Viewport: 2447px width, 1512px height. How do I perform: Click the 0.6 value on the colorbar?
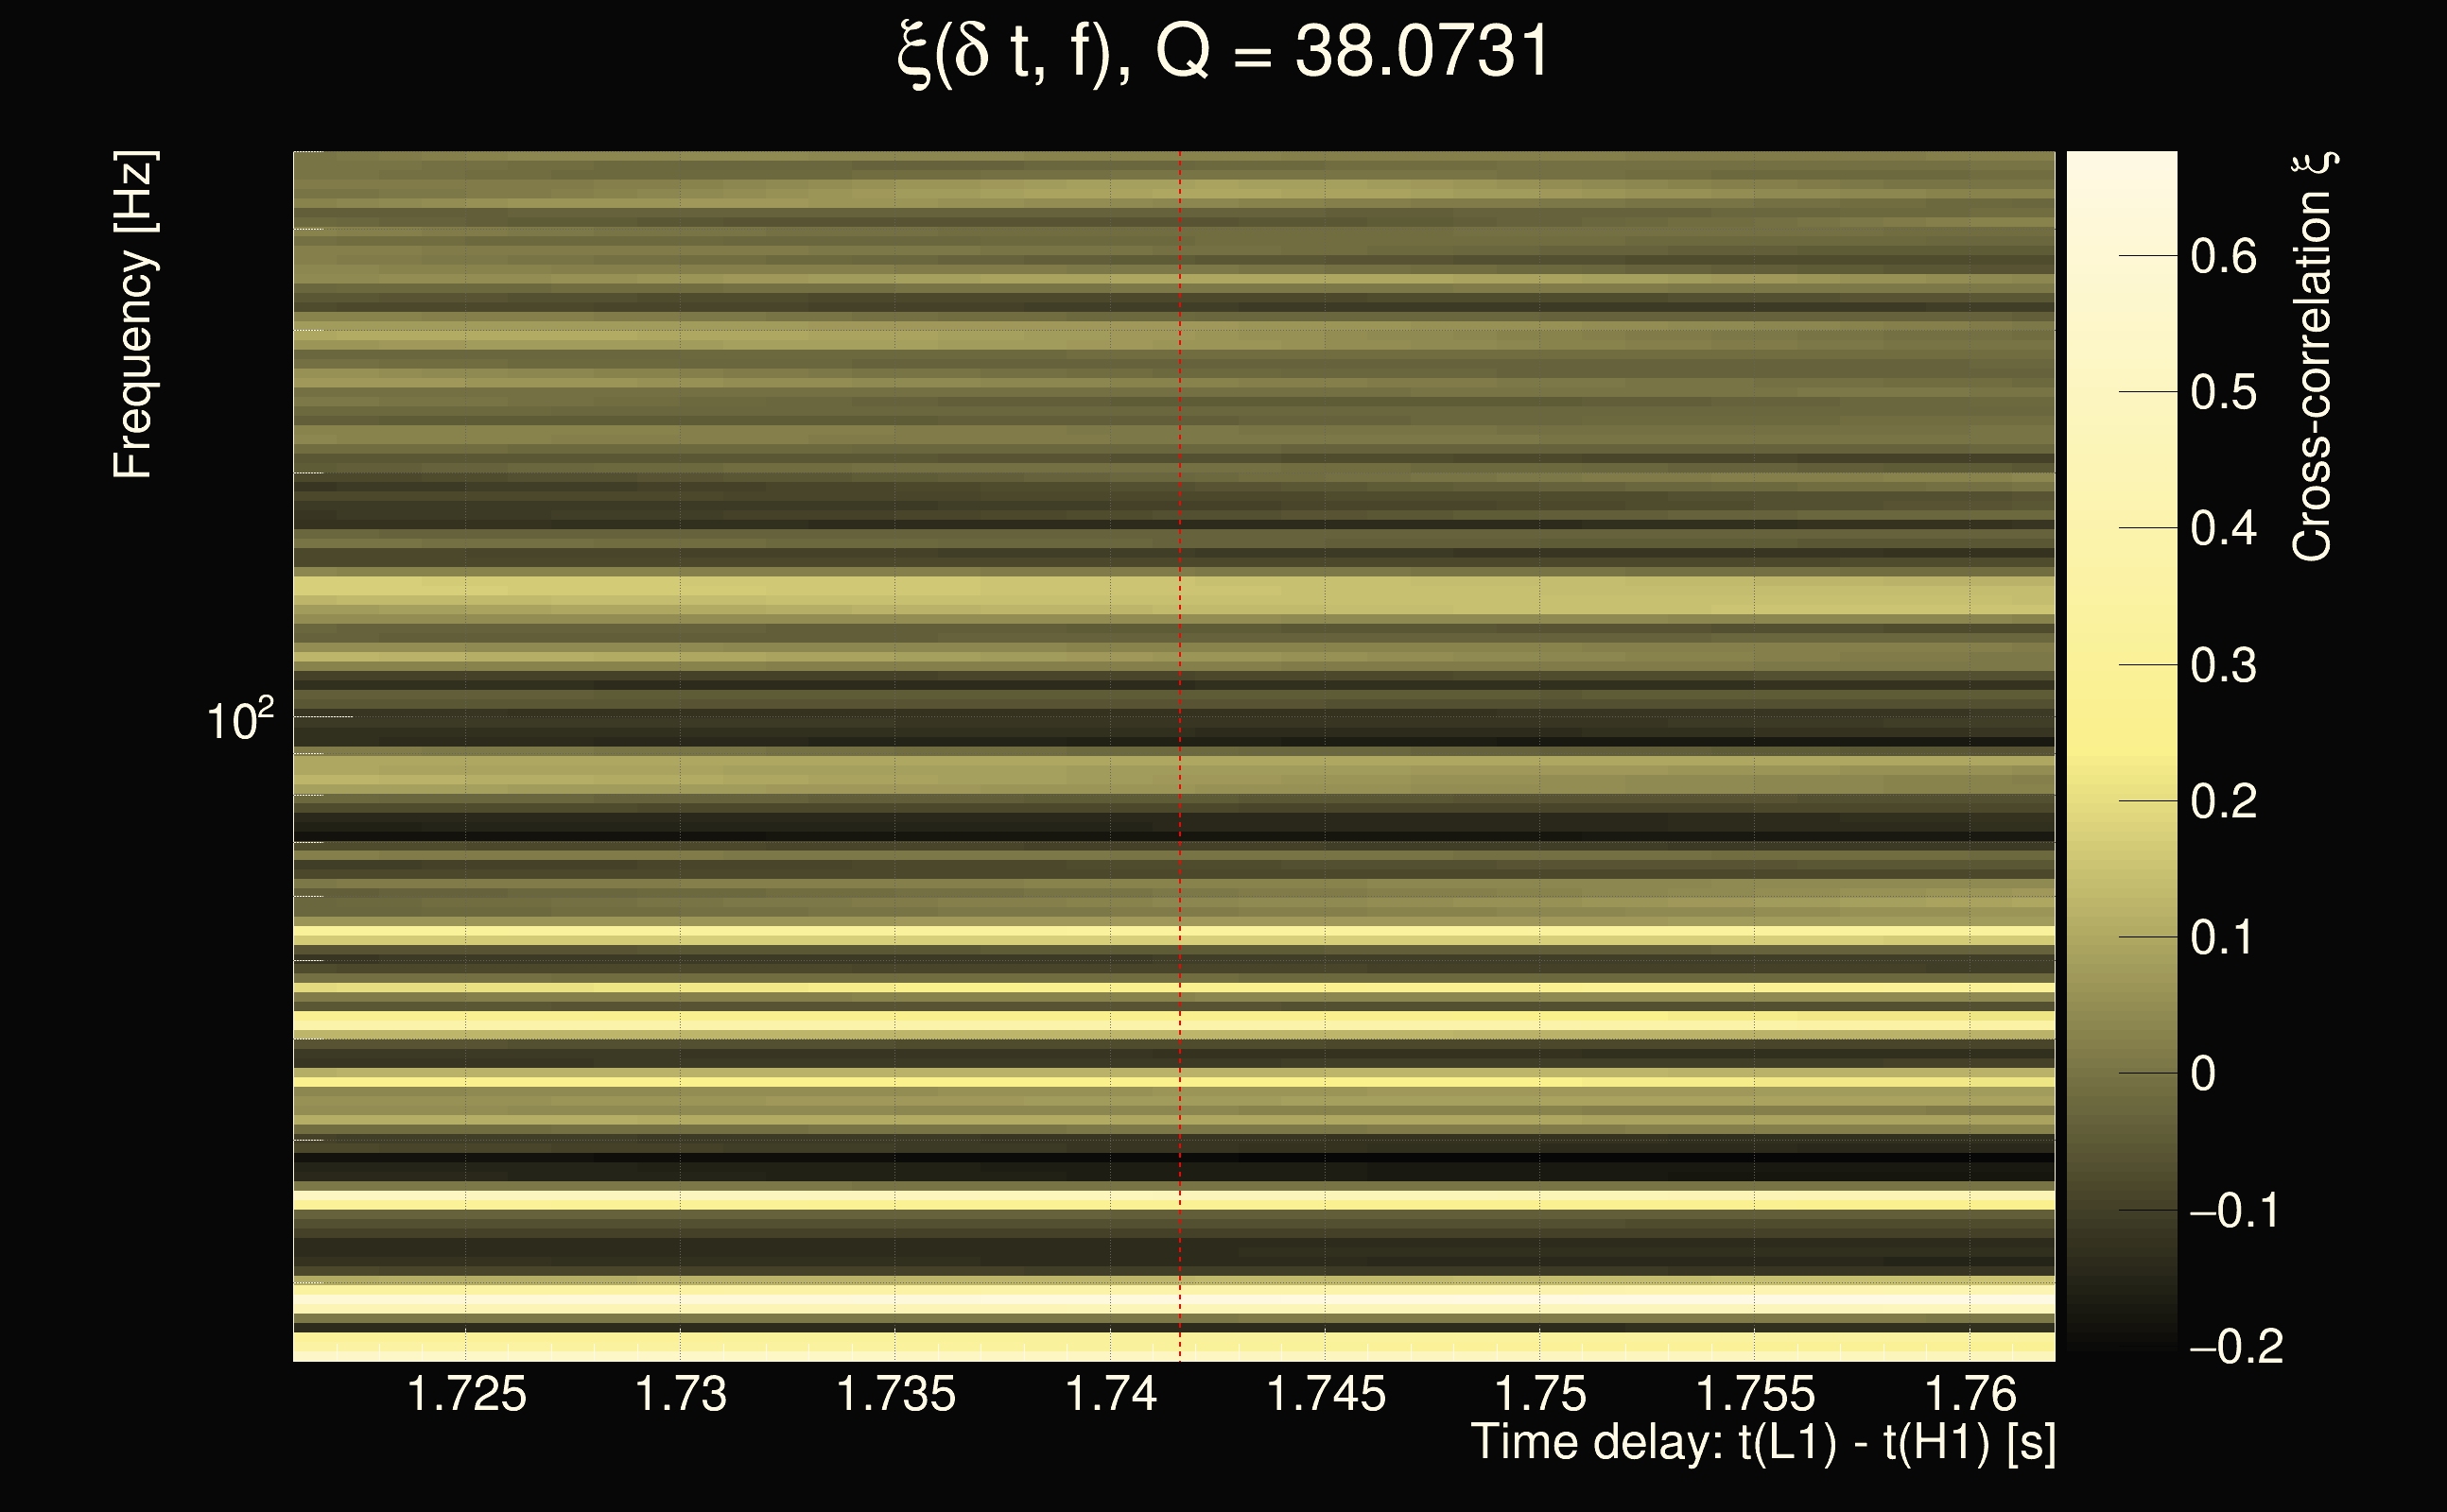[2223, 257]
